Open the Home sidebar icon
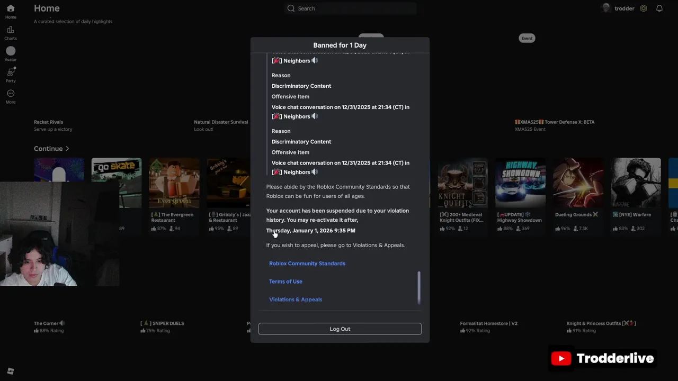678x381 pixels. (11, 8)
